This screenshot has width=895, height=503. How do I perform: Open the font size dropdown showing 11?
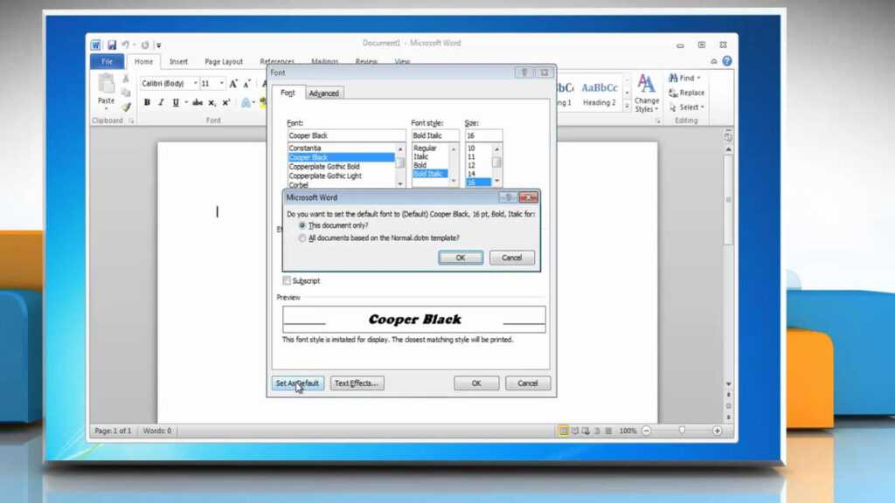click(220, 83)
